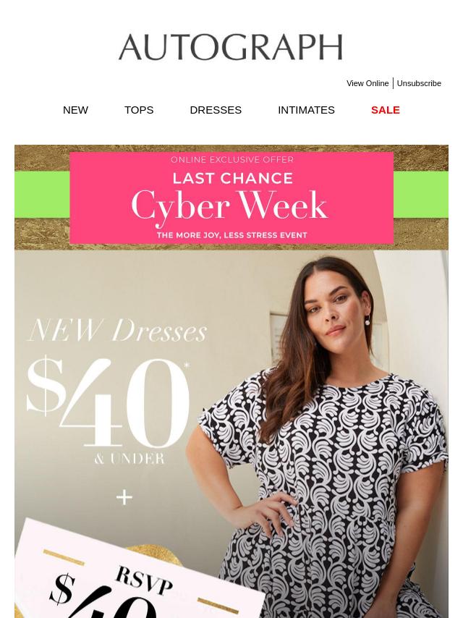Click the Last Chance heading
The width and height of the screenshot is (463, 618).
click(x=232, y=179)
